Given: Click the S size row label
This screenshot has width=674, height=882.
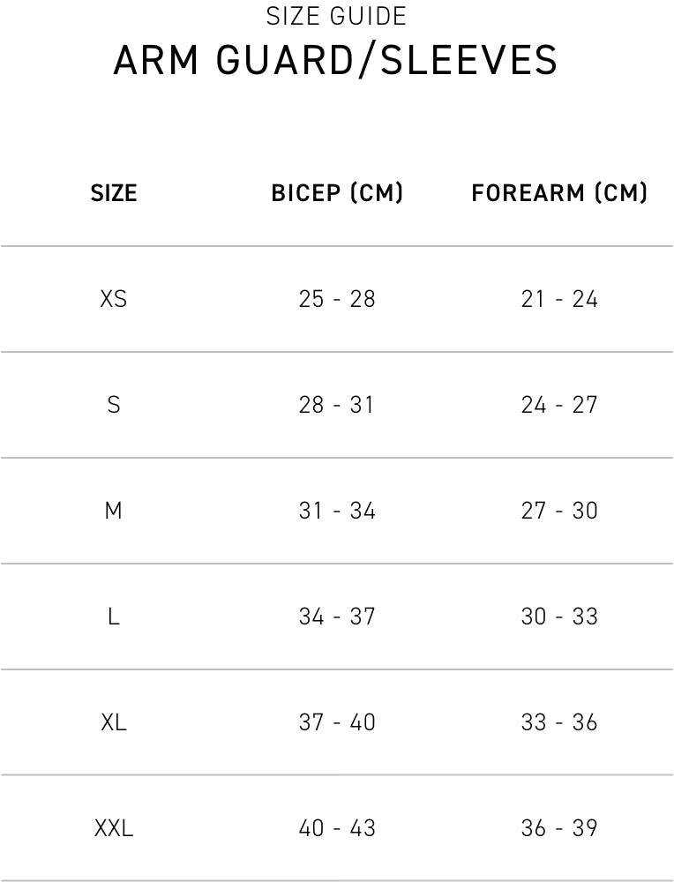Looking at the screenshot, I should pos(114,405).
